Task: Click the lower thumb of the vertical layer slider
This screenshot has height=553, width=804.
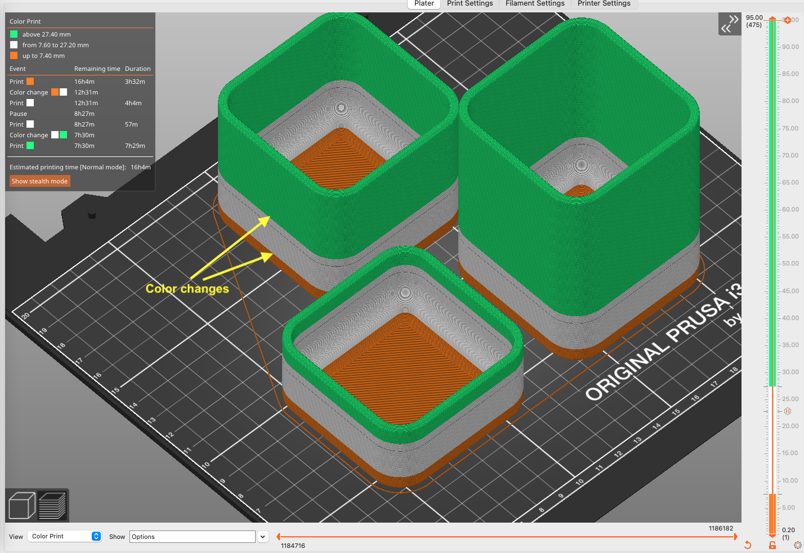Action: pyautogui.click(x=772, y=535)
